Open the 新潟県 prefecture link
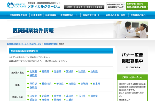 click(45, 96)
